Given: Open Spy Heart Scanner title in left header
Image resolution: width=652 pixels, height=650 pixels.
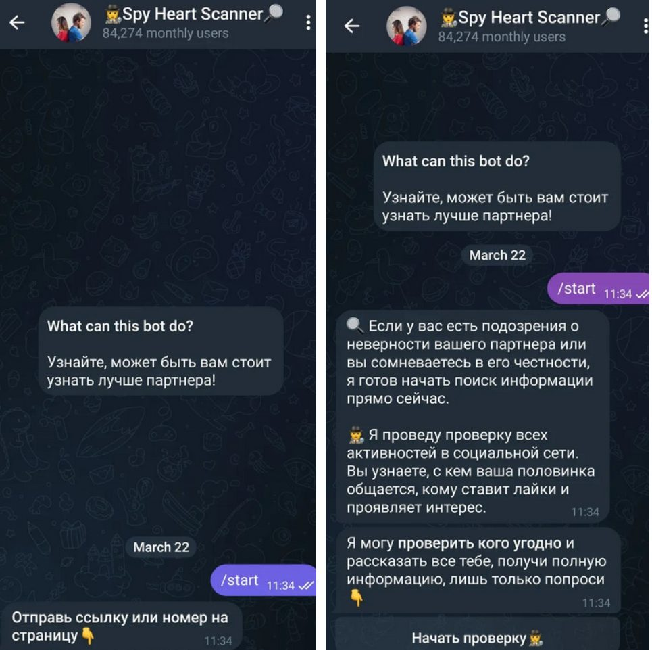Looking at the screenshot, I should (193, 14).
